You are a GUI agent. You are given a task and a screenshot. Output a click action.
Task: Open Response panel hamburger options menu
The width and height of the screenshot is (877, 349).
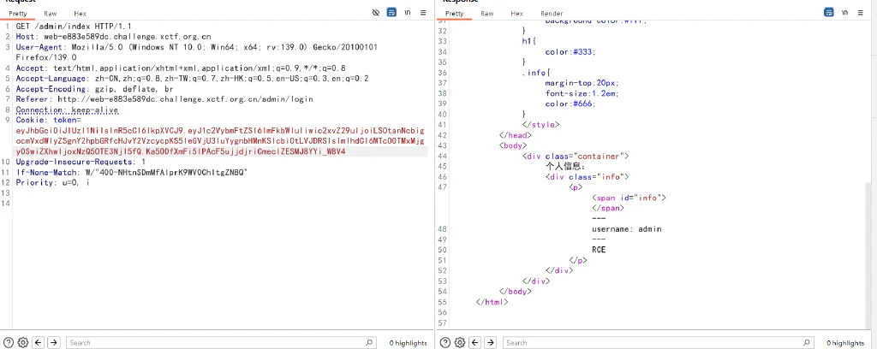pyautogui.click(x=860, y=12)
